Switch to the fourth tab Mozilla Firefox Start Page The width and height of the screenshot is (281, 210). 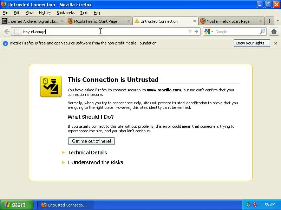click(231, 21)
